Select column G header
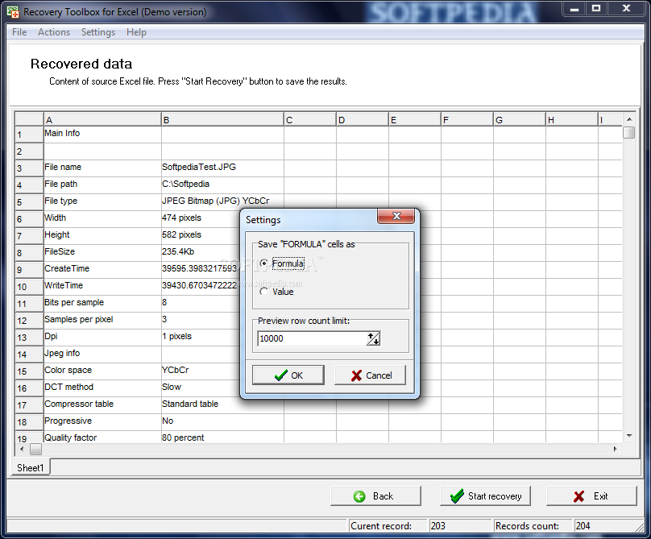The width and height of the screenshot is (651, 539). point(519,119)
